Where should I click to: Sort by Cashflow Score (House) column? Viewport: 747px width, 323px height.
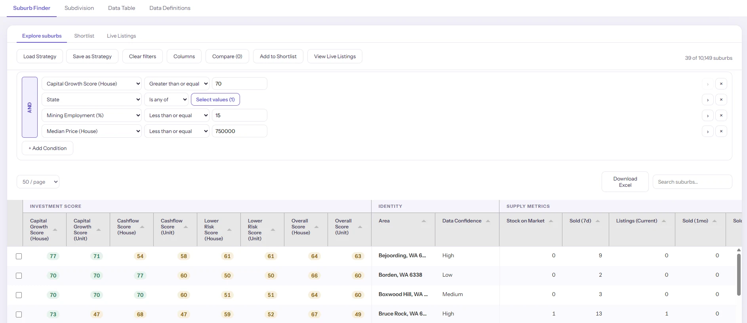142,227
